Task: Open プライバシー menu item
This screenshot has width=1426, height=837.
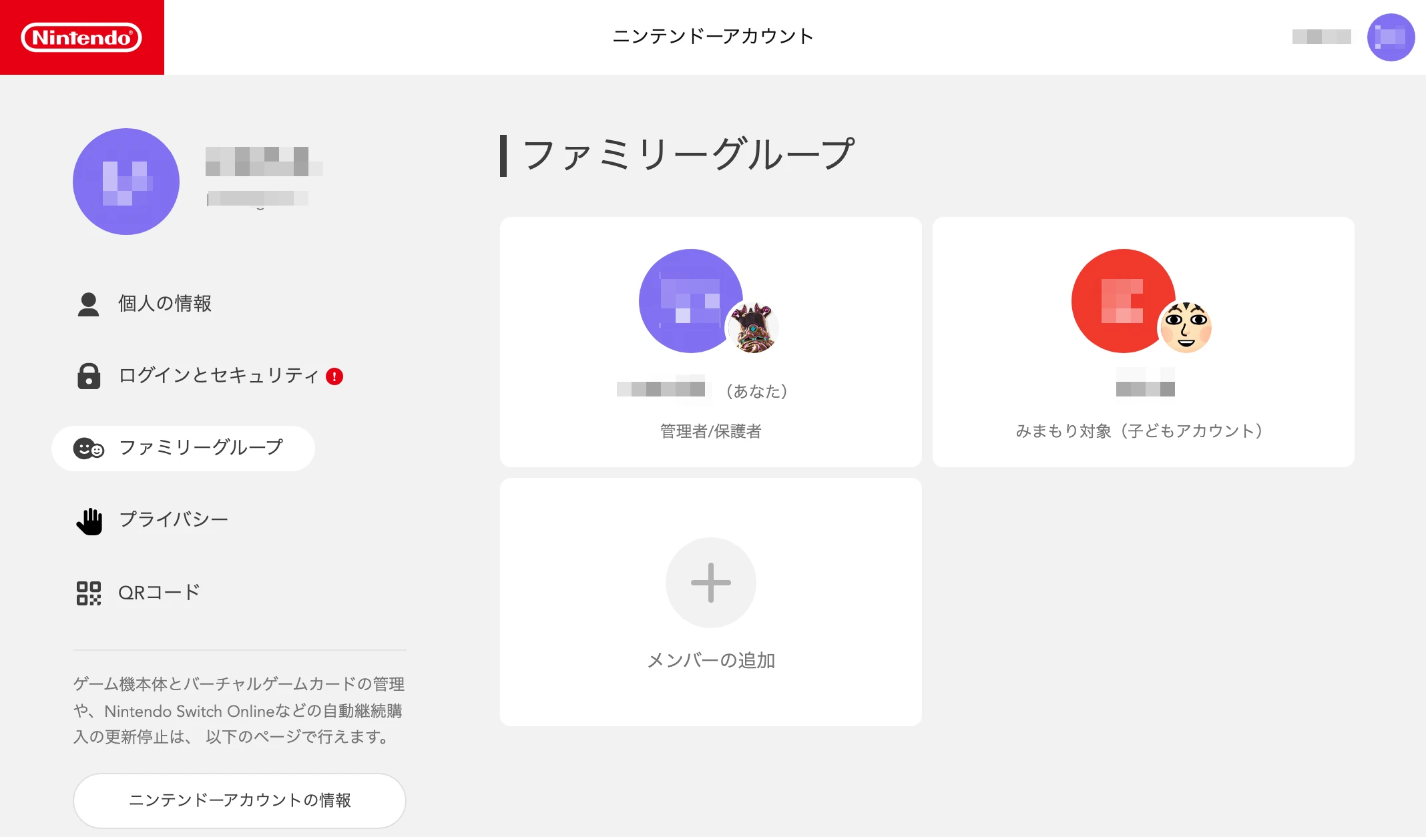Action: tap(174, 520)
